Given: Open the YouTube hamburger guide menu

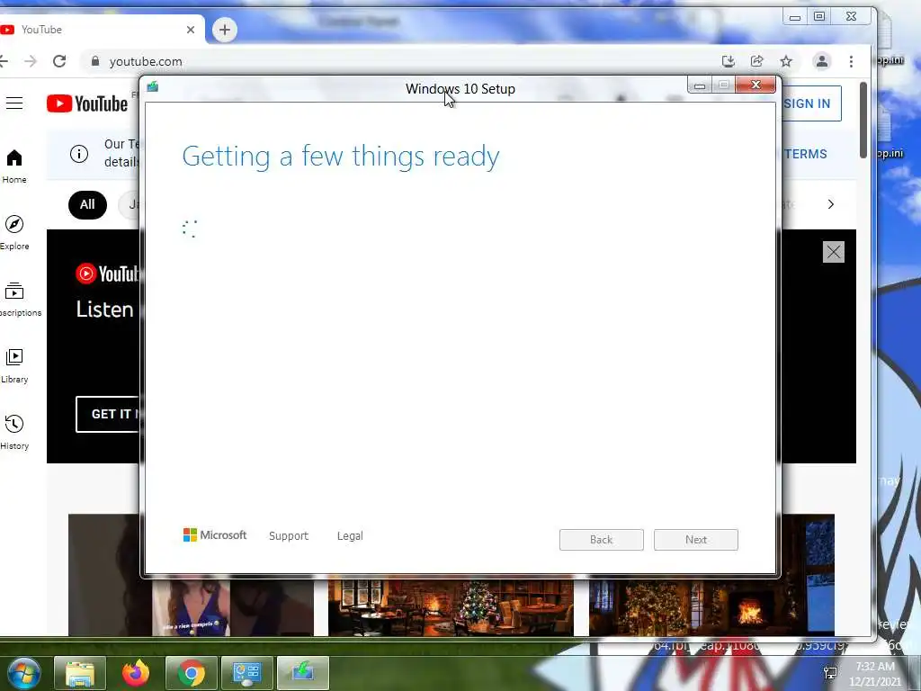Looking at the screenshot, I should 14,104.
